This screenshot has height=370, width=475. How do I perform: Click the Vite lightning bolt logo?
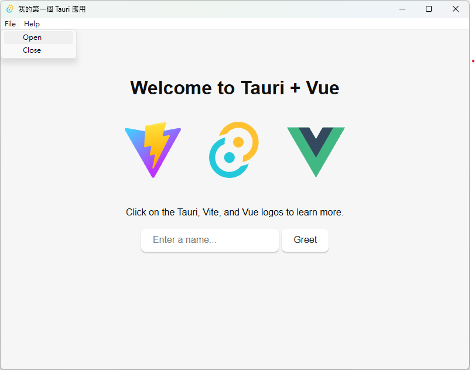click(x=153, y=149)
